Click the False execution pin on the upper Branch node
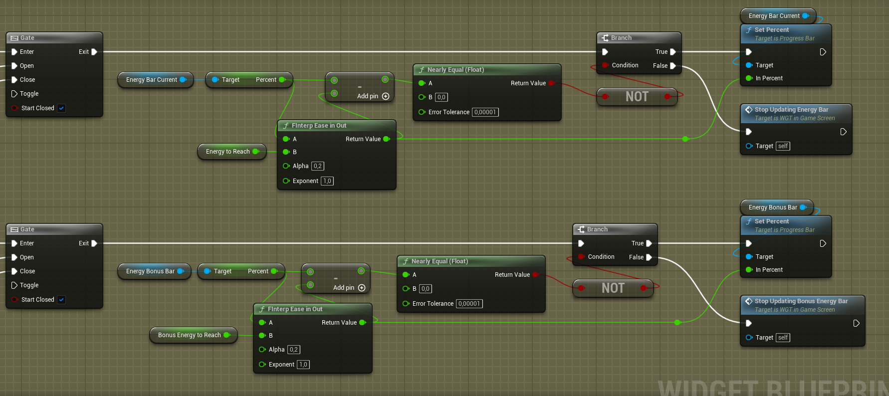Screen dimensions: 889x396 pos(673,66)
